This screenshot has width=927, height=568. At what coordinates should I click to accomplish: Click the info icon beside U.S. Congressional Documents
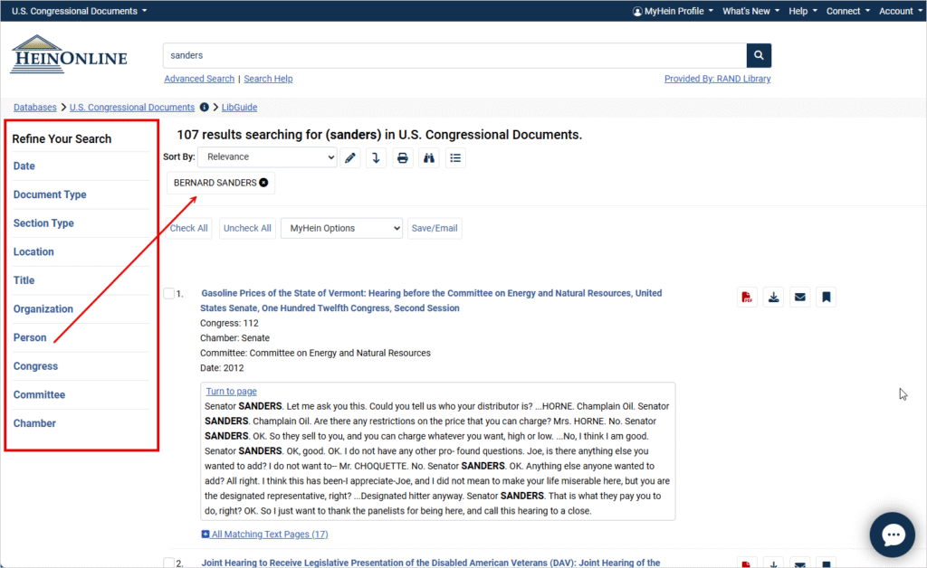[x=204, y=108]
